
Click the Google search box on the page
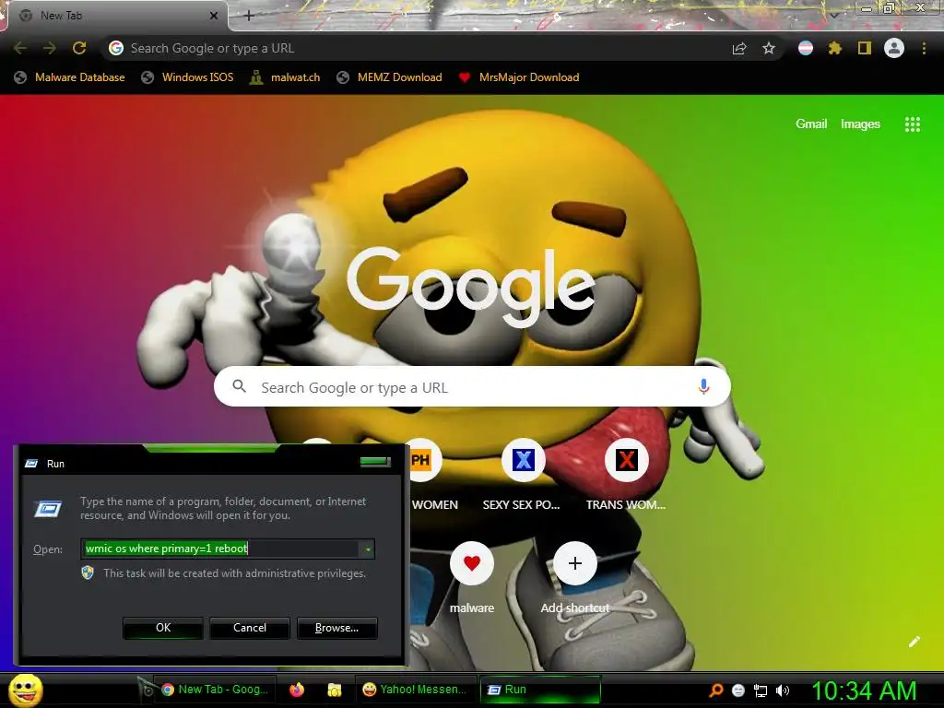[x=472, y=386]
